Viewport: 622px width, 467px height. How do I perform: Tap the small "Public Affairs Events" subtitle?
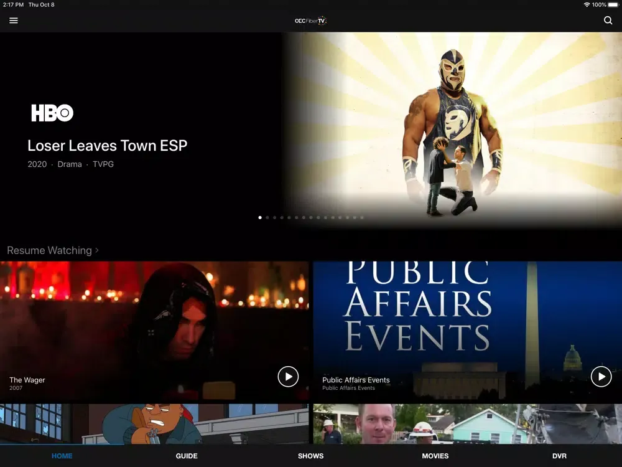348,388
